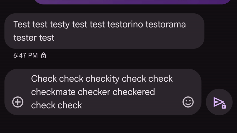The image size is (237, 133).
Task: Place cursor on the word "checkmate" in draft
Action: click(x=53, y=92)
